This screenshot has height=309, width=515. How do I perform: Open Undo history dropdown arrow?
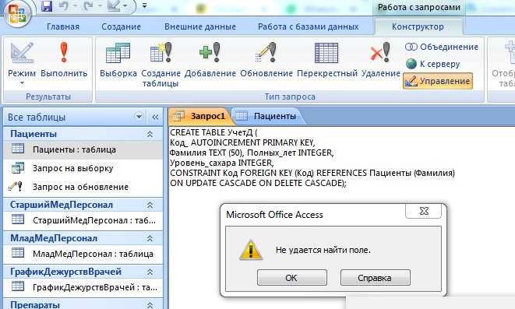[x=75, y=6]
